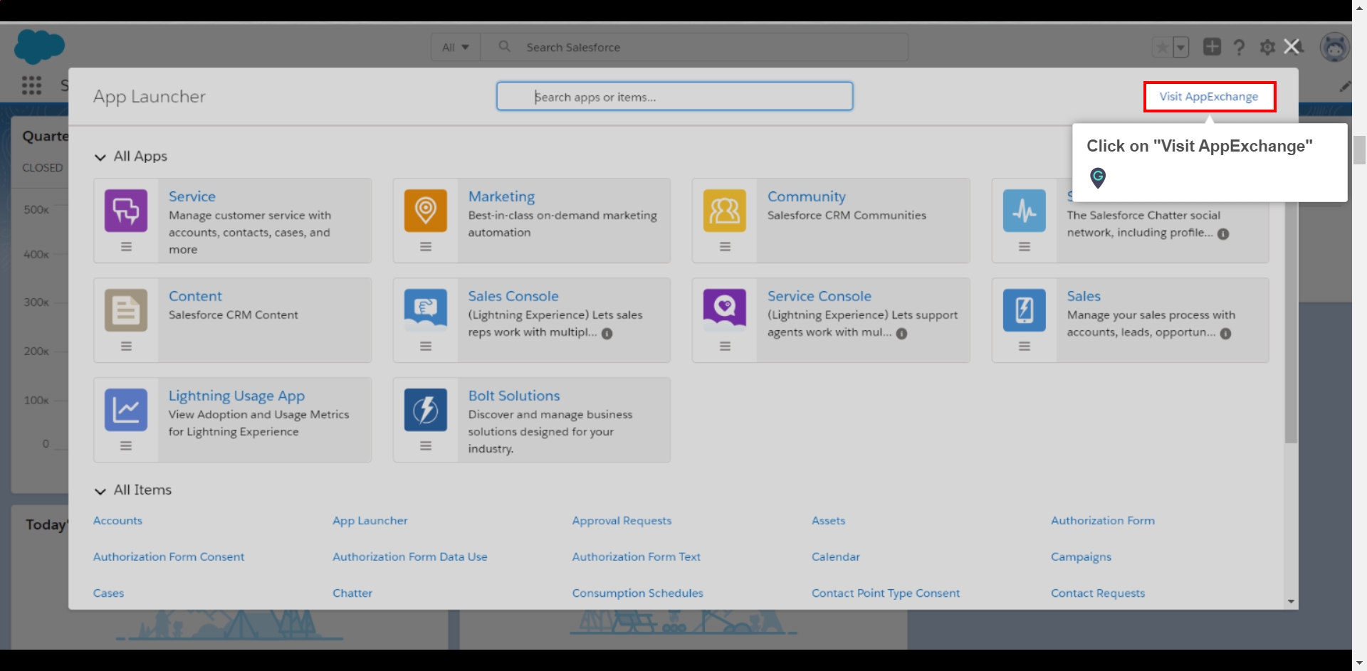
Task: Open the Consumption Schedules item
Action: pyautogui.click(x=638, y=593)
